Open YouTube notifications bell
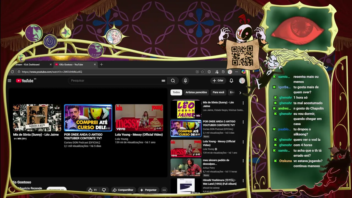The height and width of the screenshot is (198, 352). 231,81
